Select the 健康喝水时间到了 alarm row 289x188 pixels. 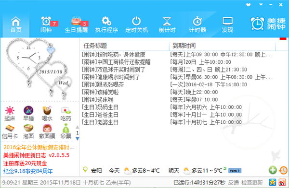pos(178,77)
